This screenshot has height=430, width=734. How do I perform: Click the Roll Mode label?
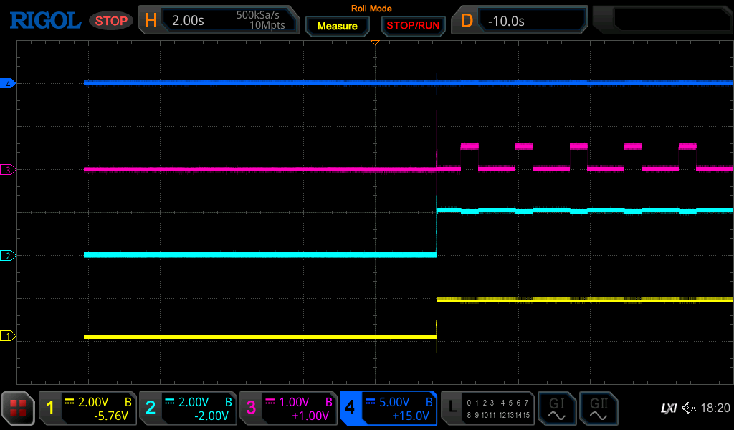click(x=371, y=9)
